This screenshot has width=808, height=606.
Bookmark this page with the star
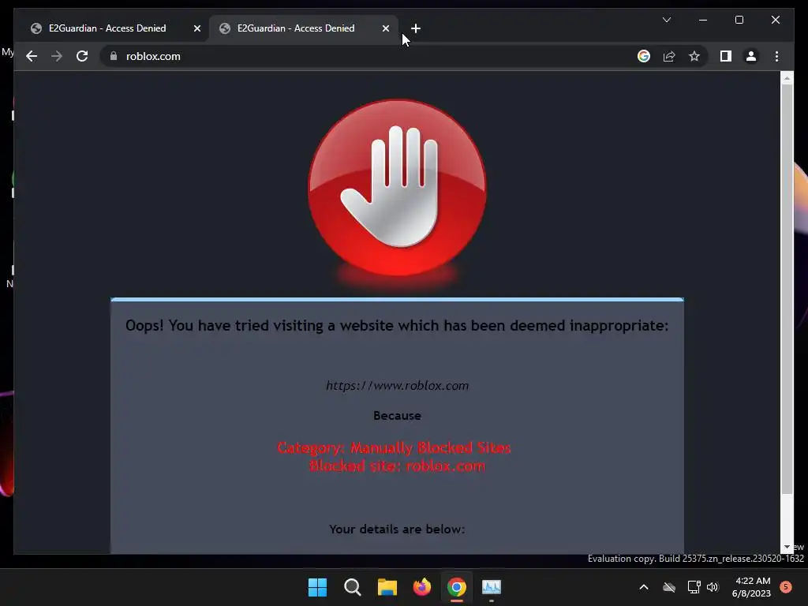(x=694, y=56)
